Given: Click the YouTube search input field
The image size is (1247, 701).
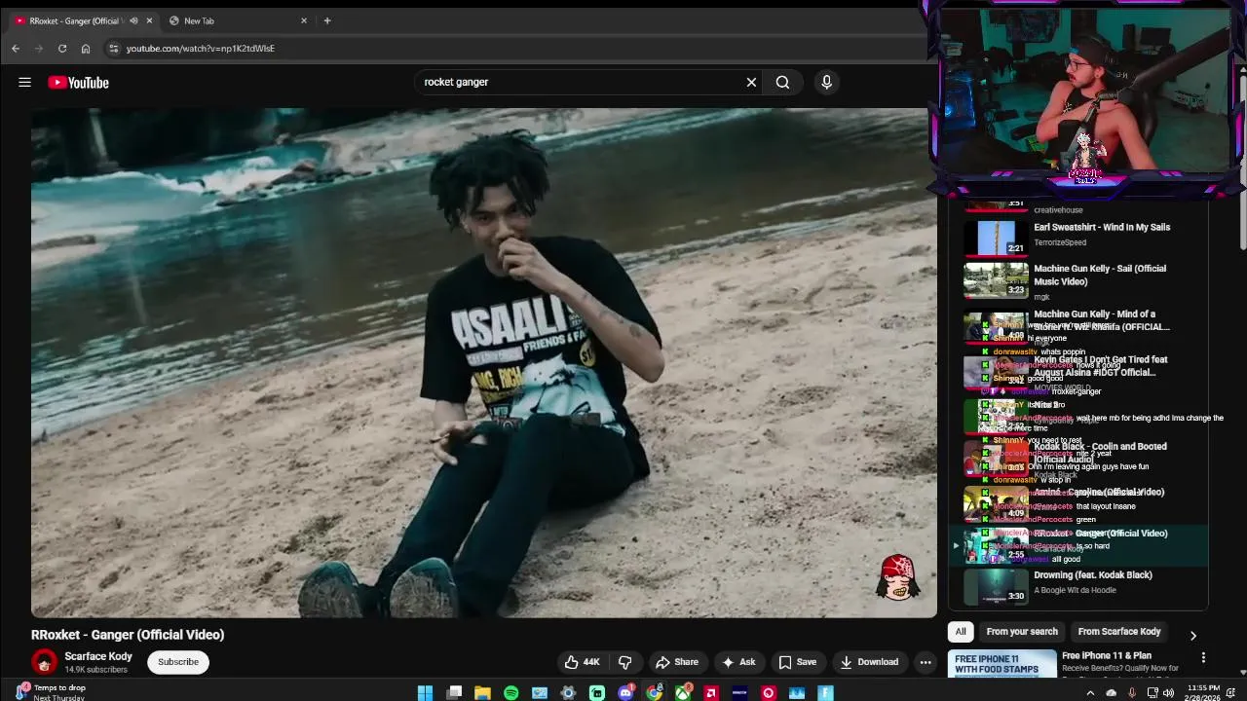Looking at the screenshot, I should (580, 82).
